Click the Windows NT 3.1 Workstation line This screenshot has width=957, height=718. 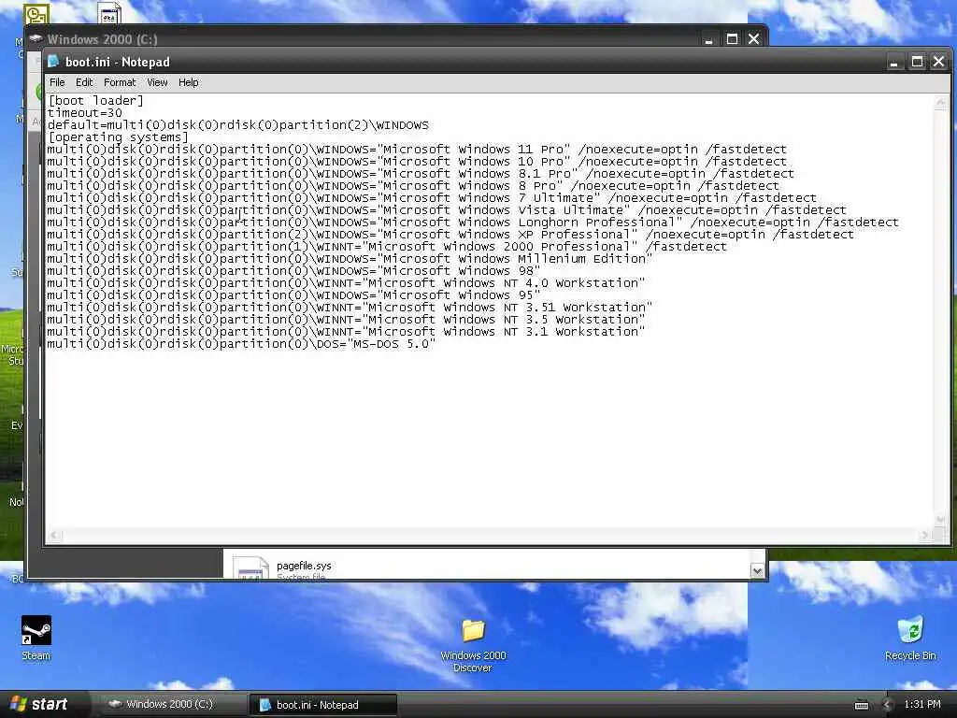pos(346,333)
